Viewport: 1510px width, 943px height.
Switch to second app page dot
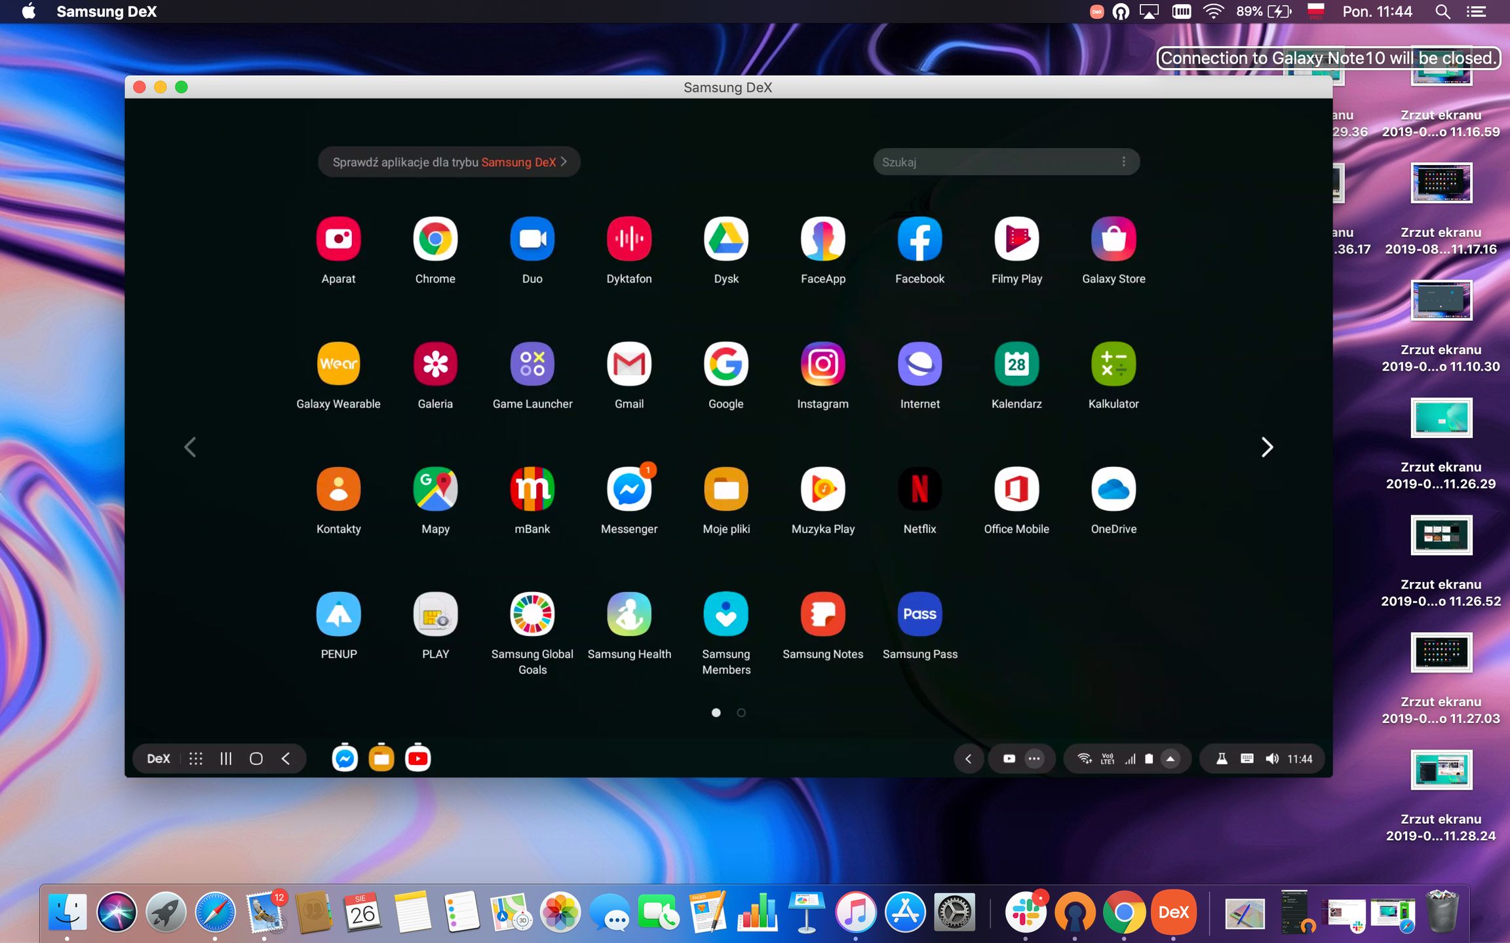pos(741,712)
